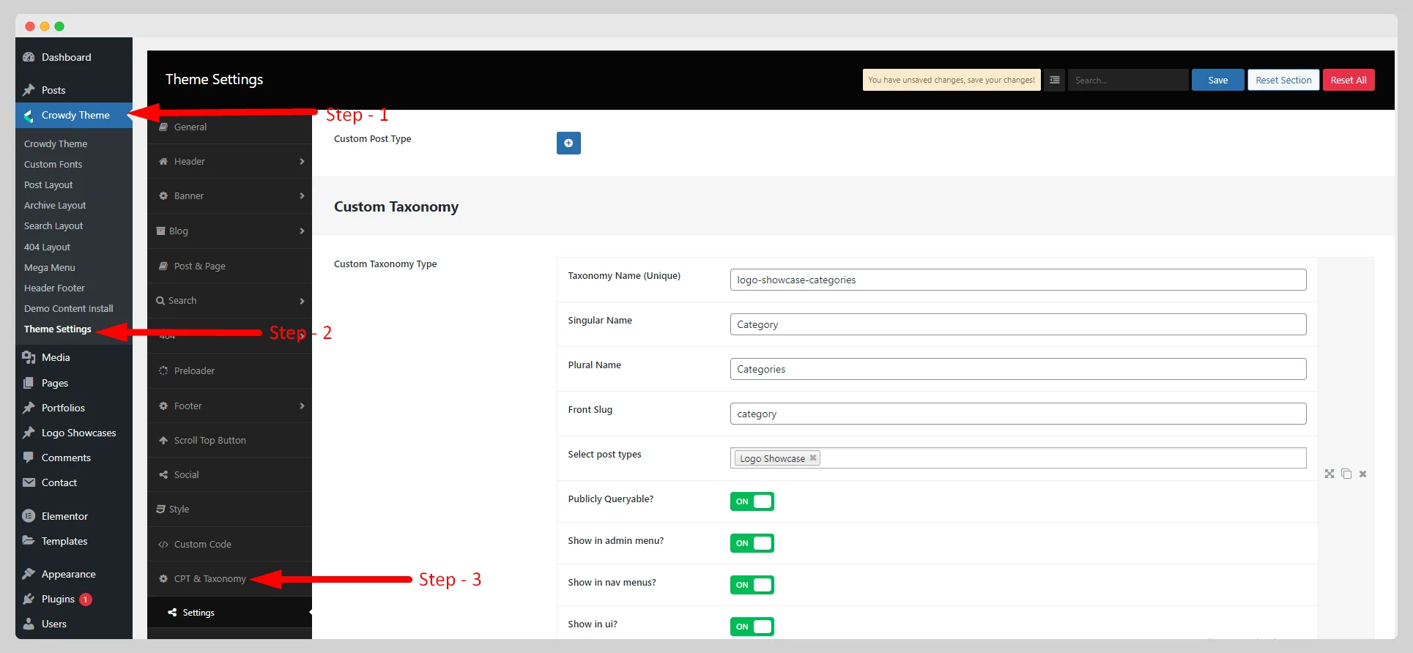
Task: Click the Contact envelope icon
Action: [x=29, y=482]
